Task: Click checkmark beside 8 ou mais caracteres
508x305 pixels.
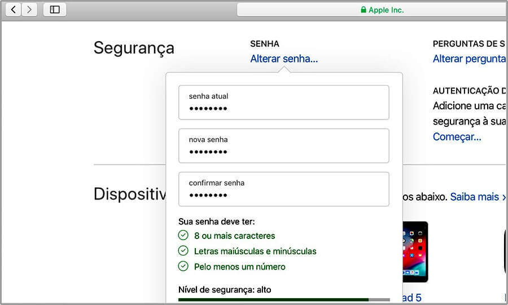Action: 183,235
